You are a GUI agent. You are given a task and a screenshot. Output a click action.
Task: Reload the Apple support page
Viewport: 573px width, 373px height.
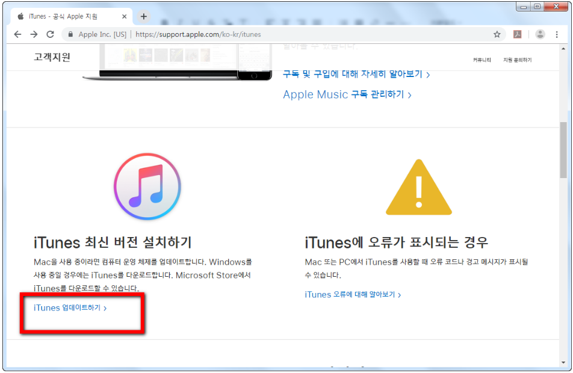(x=50, y=34)
